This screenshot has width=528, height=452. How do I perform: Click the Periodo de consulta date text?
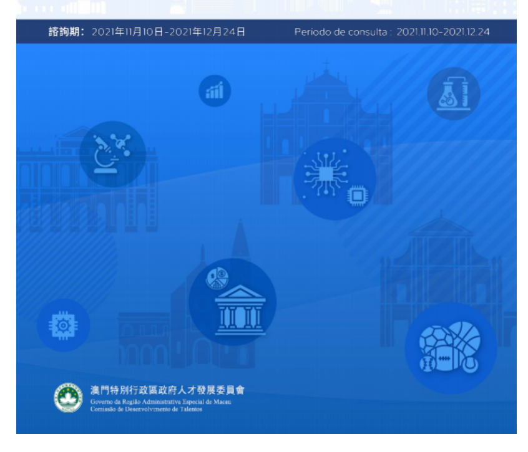[x=391, y=32]
